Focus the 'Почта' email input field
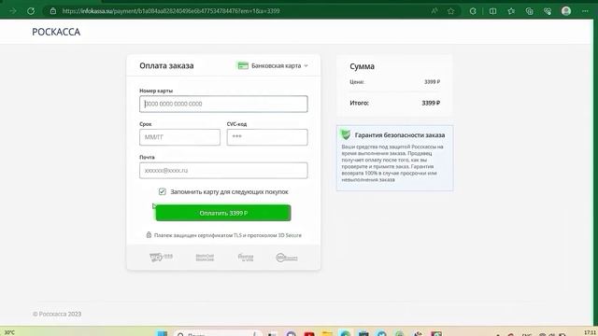Viewport: 598px width, 336px height. (223, 170)
